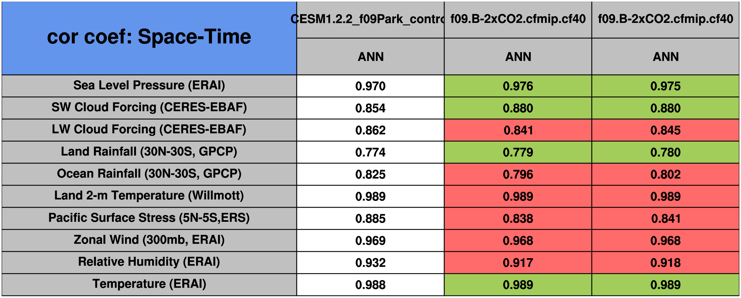741x298 pixels.
Task: Select the red cell with value 0.917
Action: click(518, 263)
